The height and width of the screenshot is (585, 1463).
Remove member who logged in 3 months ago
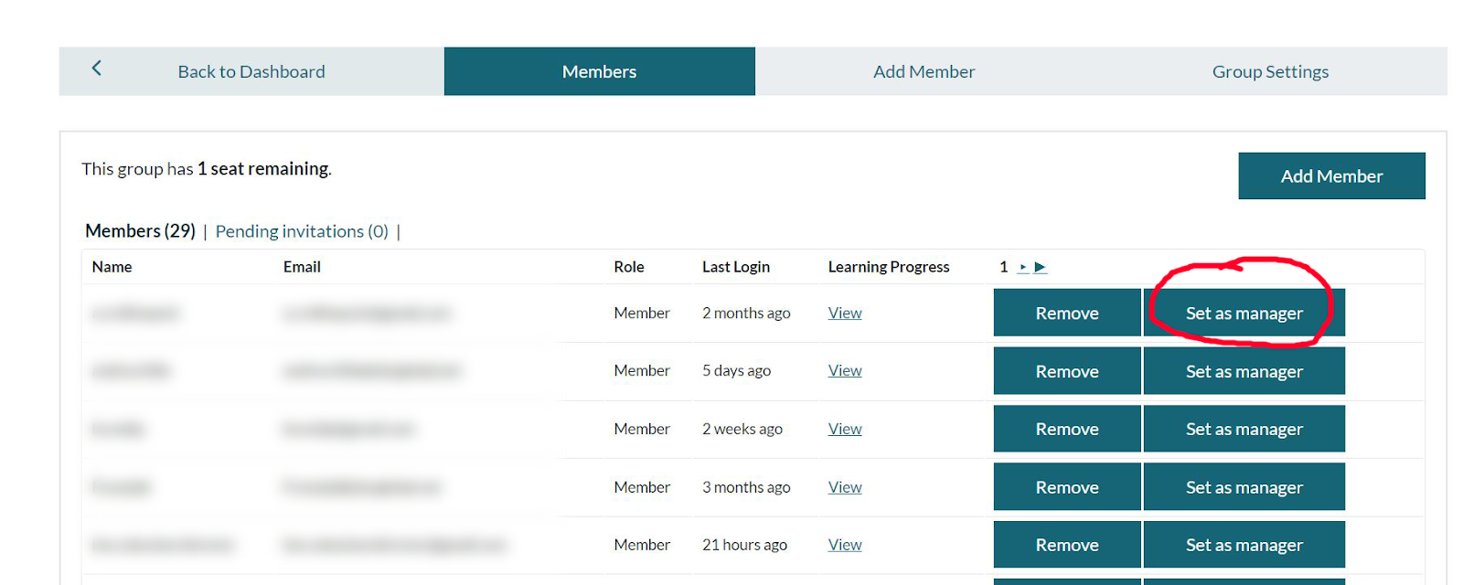pos(1067,487)
